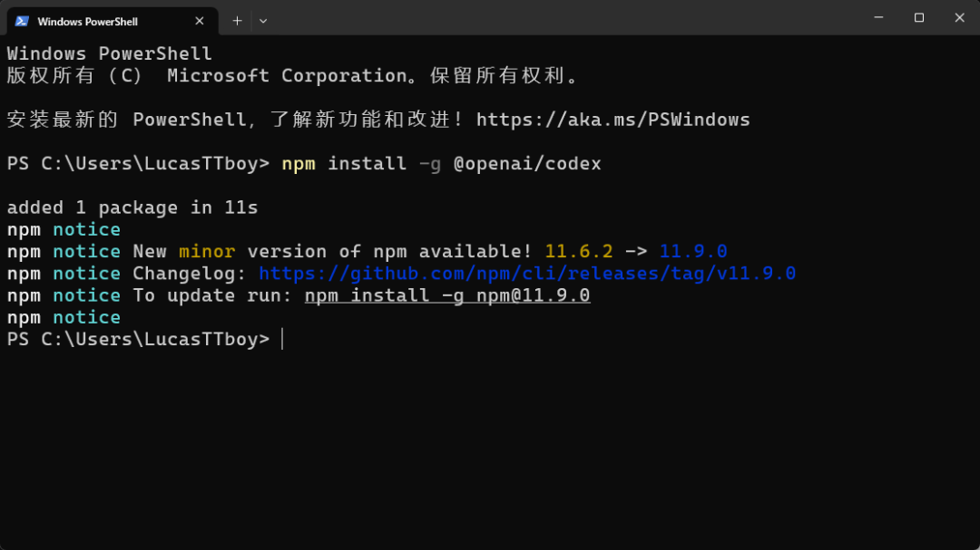Click the yellow word "minor"
This screenshot has height=550, width=980.
click(207, 252)
